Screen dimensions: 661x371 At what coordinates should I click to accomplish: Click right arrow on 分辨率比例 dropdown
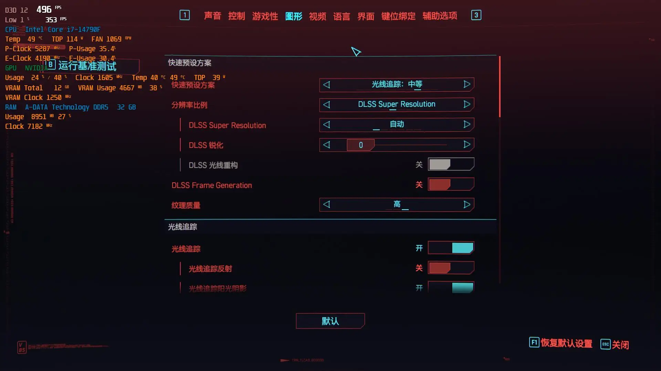467,104
